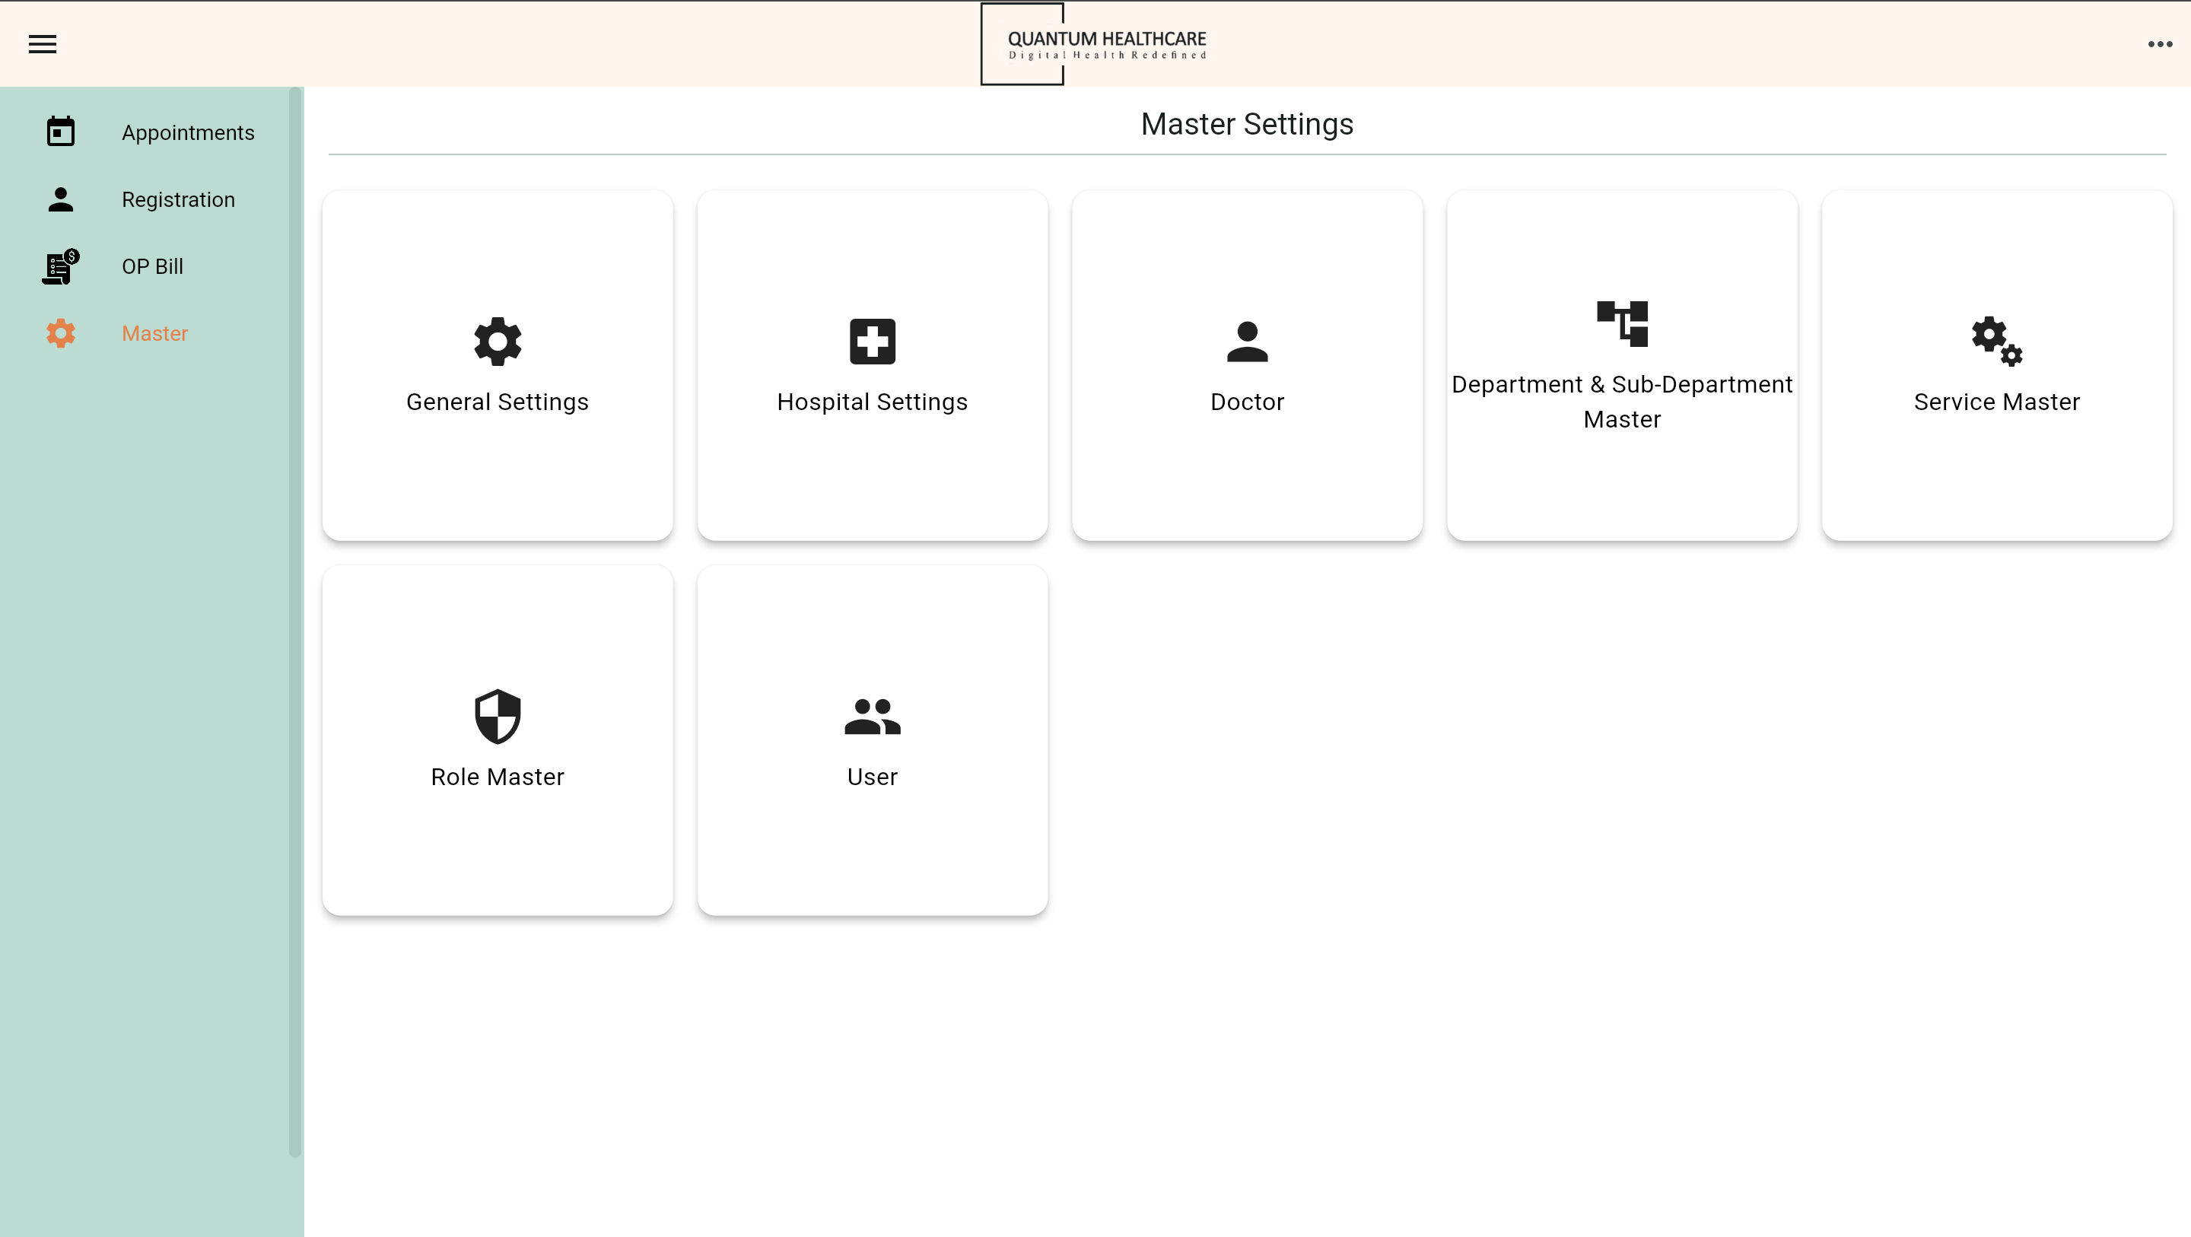Click the General Settings gear icon
2191x1237 pixels.
pyautogui.click(x=498, y=341)
